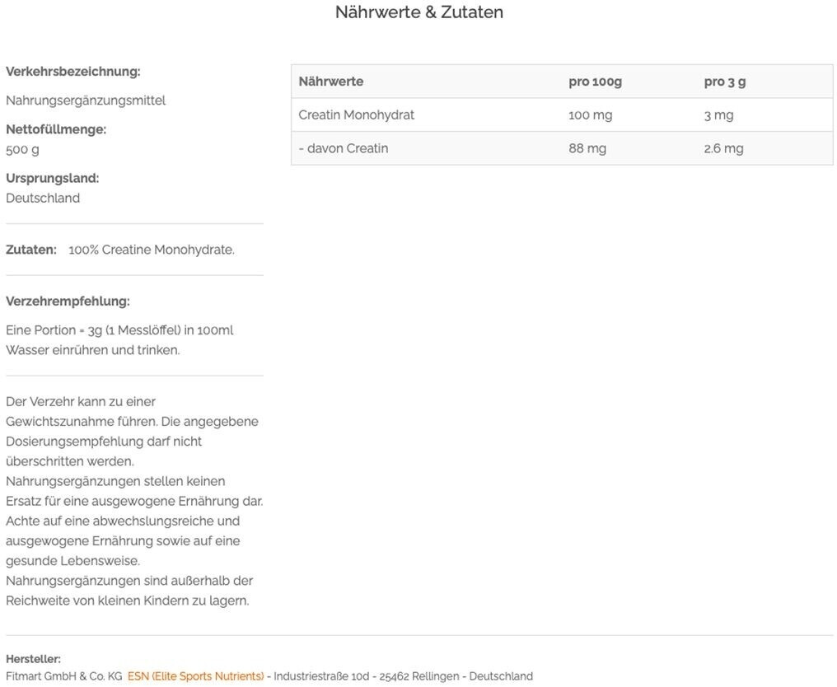Screen dimensions: 837x687
Task: Click the 100 mg table value
Action: [x=590, y=115]
